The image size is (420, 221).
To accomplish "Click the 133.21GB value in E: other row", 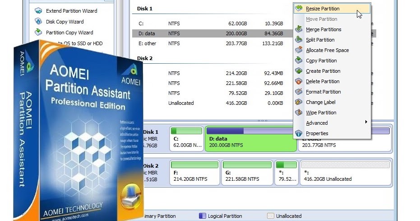I will pos(272,43).
